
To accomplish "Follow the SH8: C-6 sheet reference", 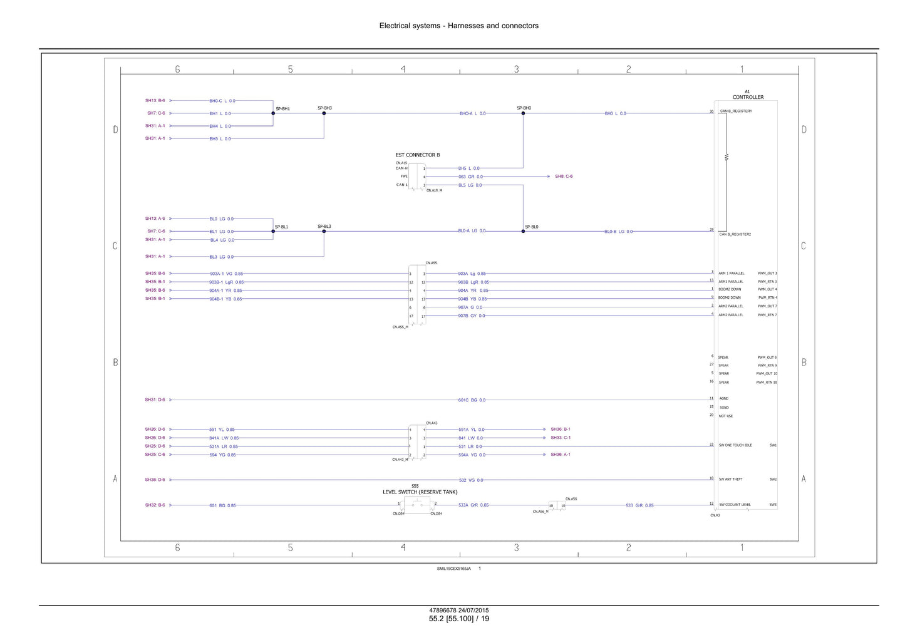I will pyautogui.click(x=564, y=177).
